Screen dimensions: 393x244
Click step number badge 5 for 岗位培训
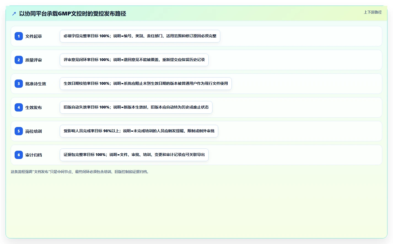(19, 131)
